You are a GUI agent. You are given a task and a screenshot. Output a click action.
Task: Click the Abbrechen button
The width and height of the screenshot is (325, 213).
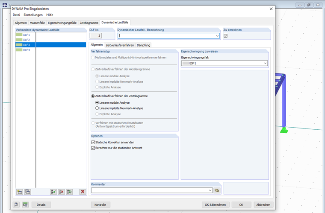point(263,205)
